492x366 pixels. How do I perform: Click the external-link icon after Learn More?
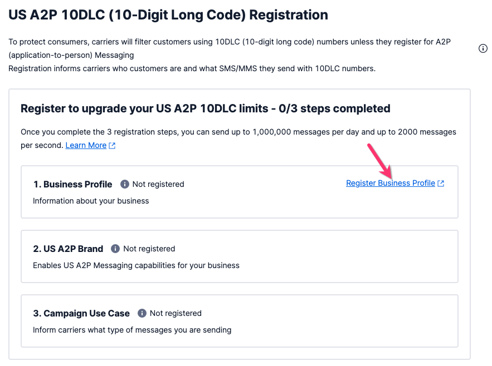[112, 146]
